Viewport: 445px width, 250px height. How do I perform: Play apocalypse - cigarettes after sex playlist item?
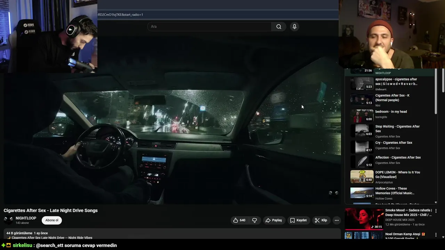pyautogui.click(x=389, y=84)
